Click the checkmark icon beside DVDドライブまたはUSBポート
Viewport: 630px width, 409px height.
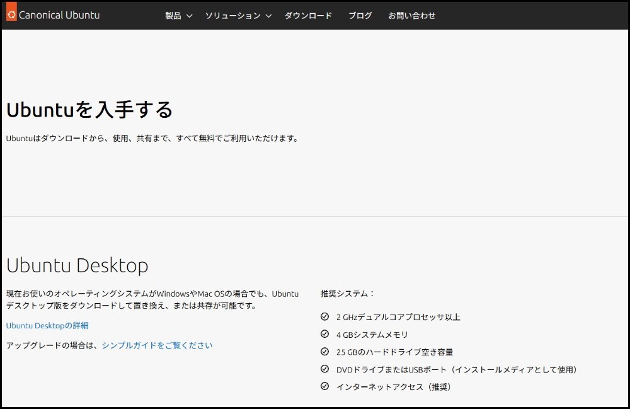[x=324, y=369]
